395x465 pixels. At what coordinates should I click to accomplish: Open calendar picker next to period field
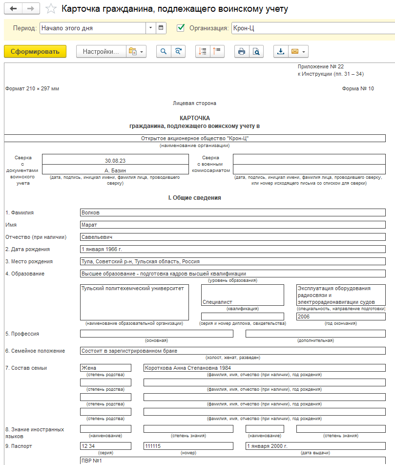coord(161,28)
